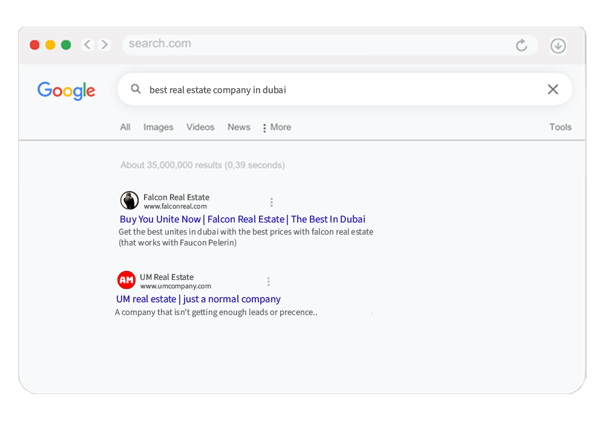Click the 'Get the best unites in dubai' description
The height and width of the screenshot is (425, 605).
246,237
